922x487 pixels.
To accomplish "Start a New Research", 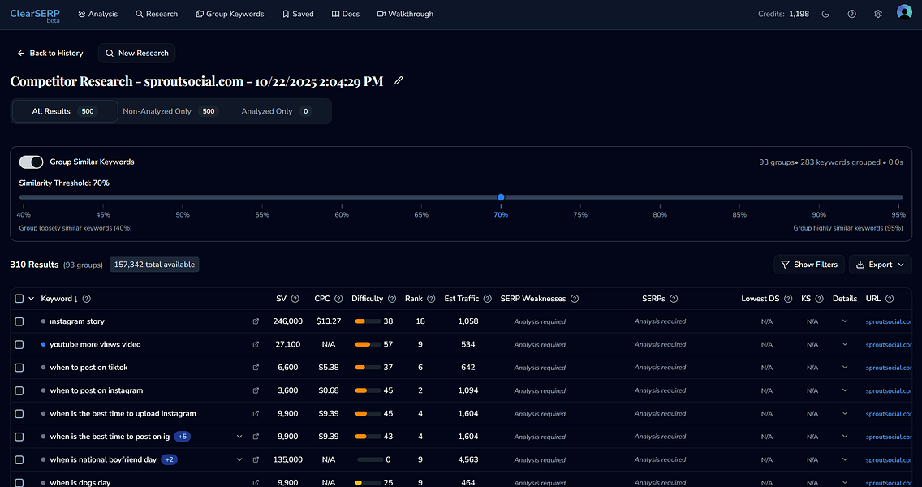I will [x=137, y=53].
